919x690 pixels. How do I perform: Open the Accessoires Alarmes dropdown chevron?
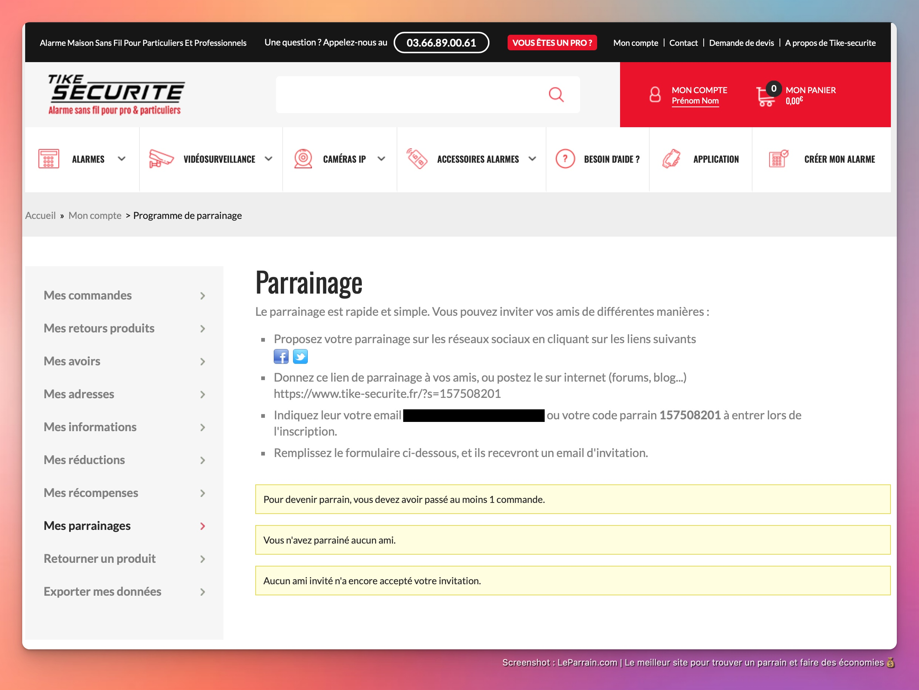(532, 159)
